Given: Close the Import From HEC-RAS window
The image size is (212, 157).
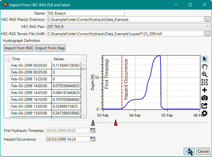Looking at the screenshot, I should point(205,5).
